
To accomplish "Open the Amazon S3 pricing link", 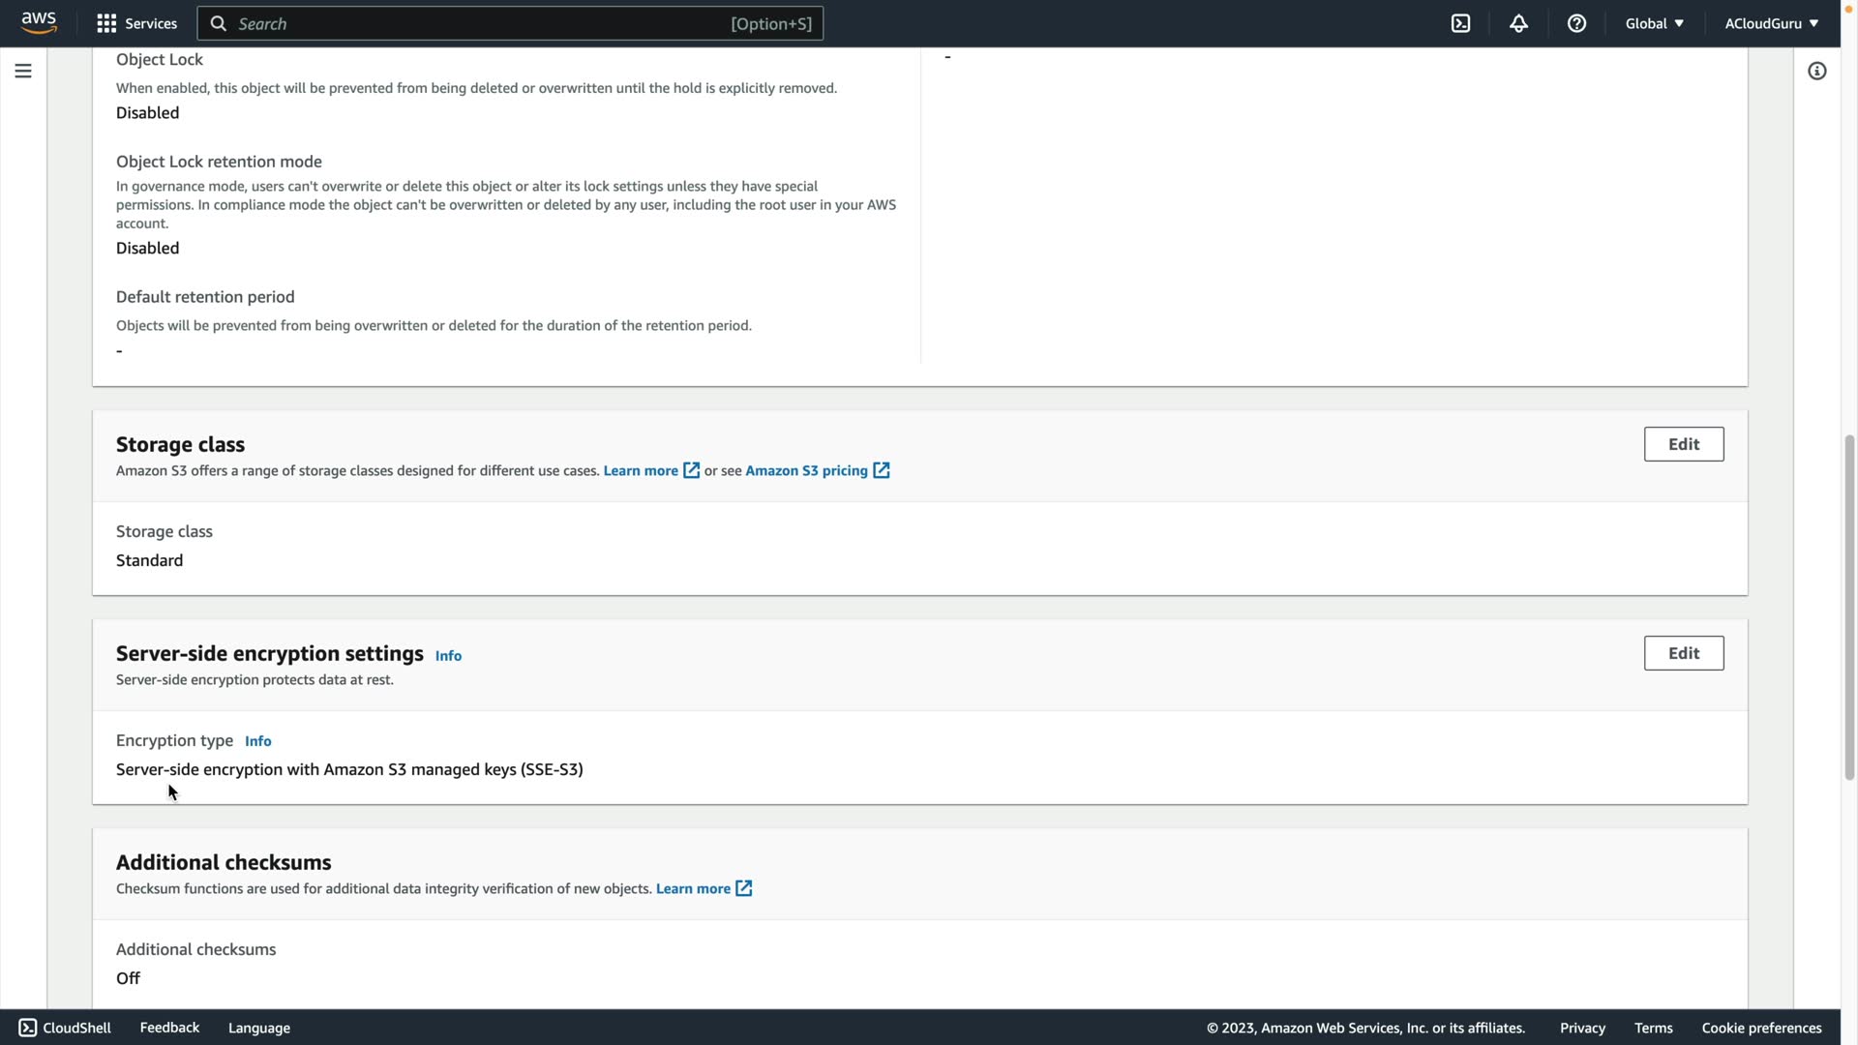I will pyautogui.click(x=806, y=470).
